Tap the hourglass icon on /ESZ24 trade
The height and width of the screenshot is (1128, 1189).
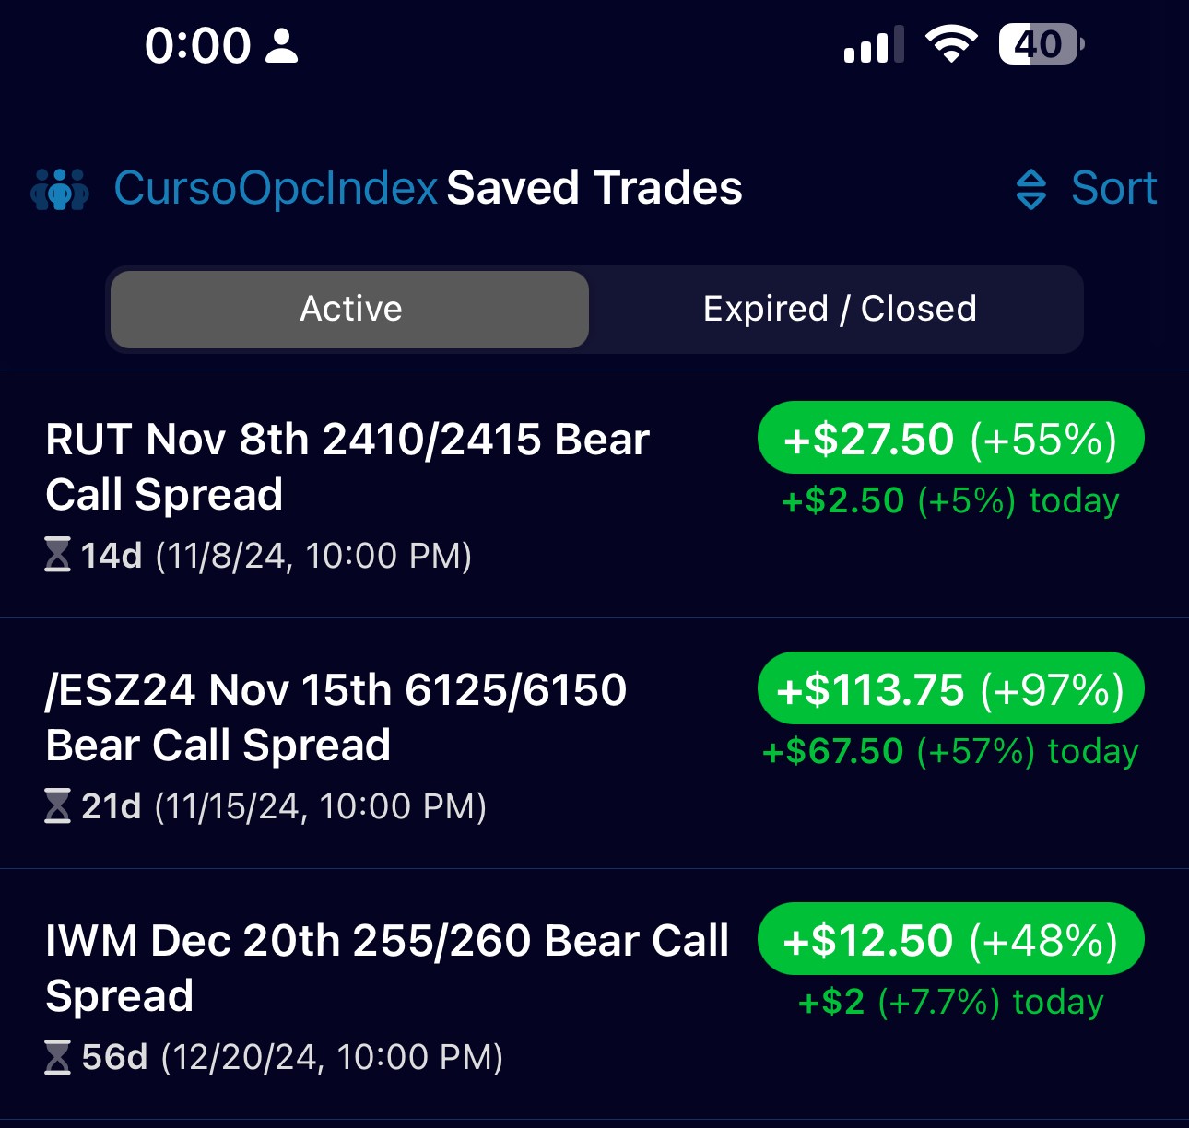pos(57,805)
